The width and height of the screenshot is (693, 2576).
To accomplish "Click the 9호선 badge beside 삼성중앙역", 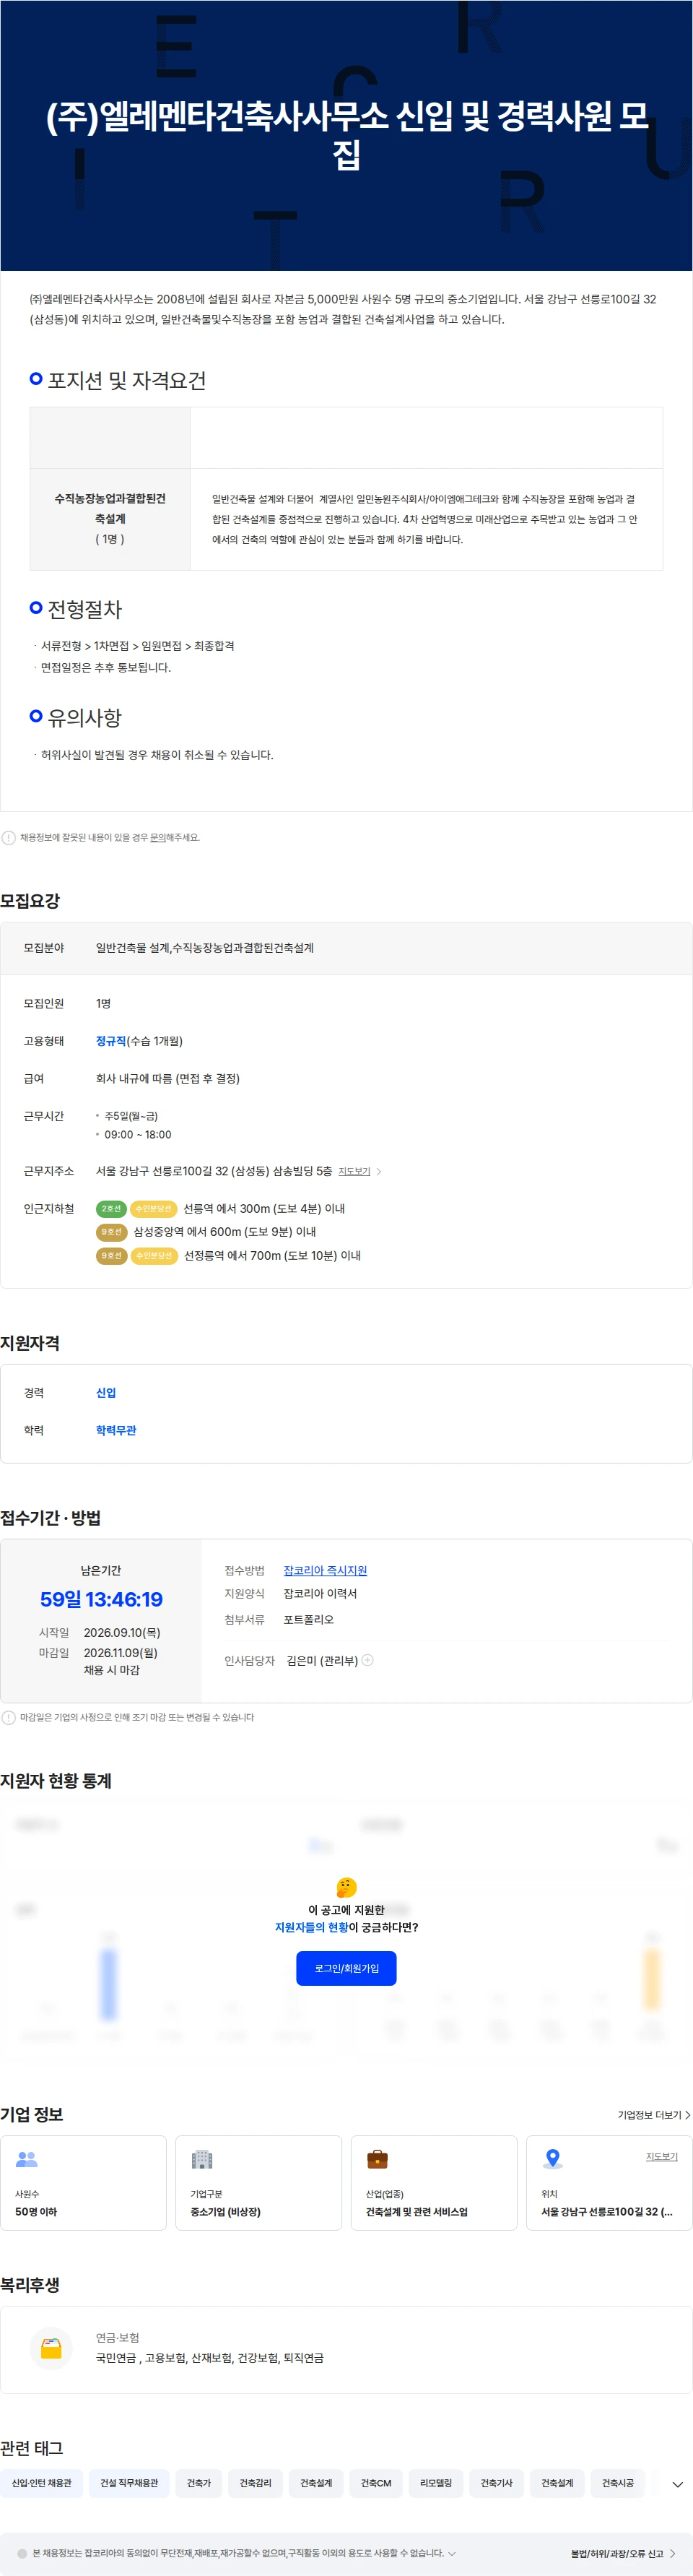I will click(x=111, y=1232).
